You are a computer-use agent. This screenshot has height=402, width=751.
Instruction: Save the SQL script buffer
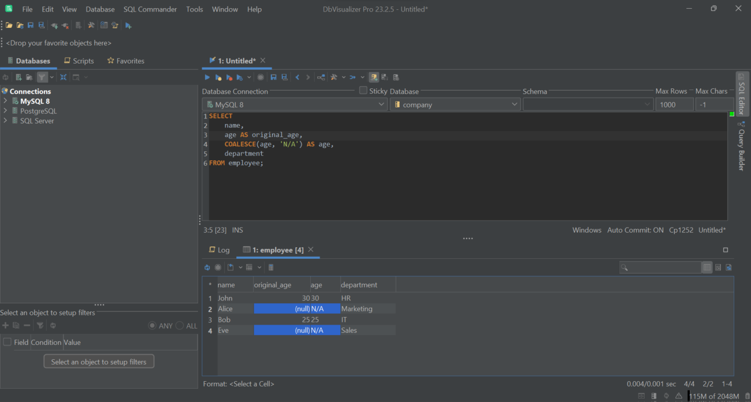click(x=273, y=77)
